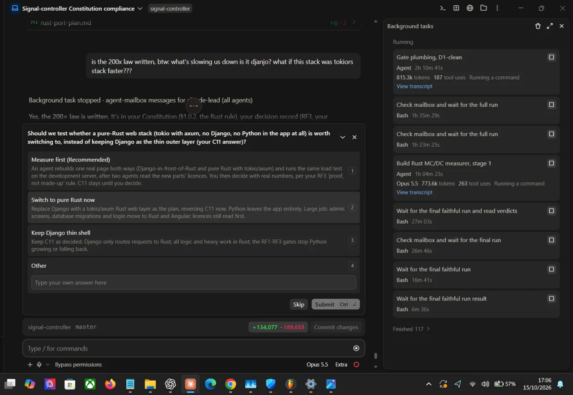
Task: Stop the Gate plumbing, D1-clean agent task
Action: pos(552,57)
